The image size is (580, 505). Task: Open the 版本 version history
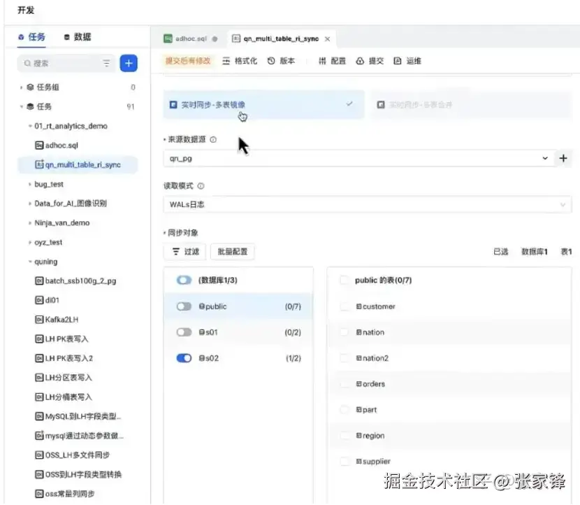(x=281, y=61)
